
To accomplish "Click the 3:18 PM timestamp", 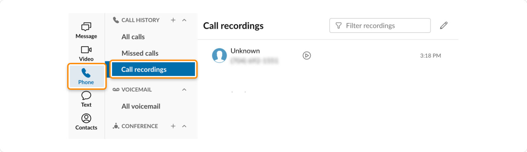I will [x=430, y=56].
